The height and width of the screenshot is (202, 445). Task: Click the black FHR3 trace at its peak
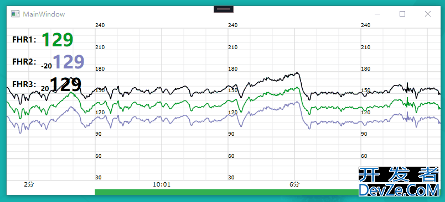coord(297,73)
